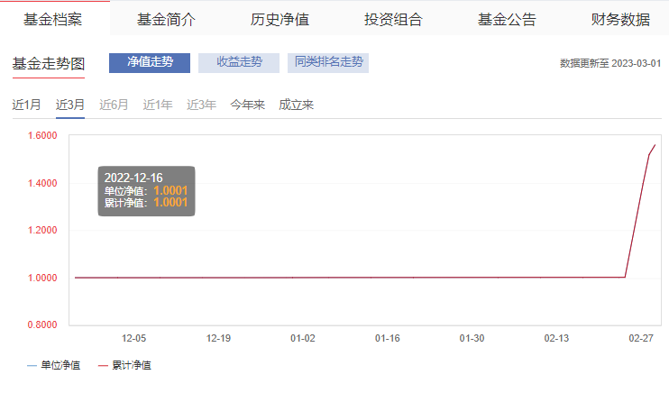
Task: Click the 1.2000 y-axis label
Action: tap(42, 231)
